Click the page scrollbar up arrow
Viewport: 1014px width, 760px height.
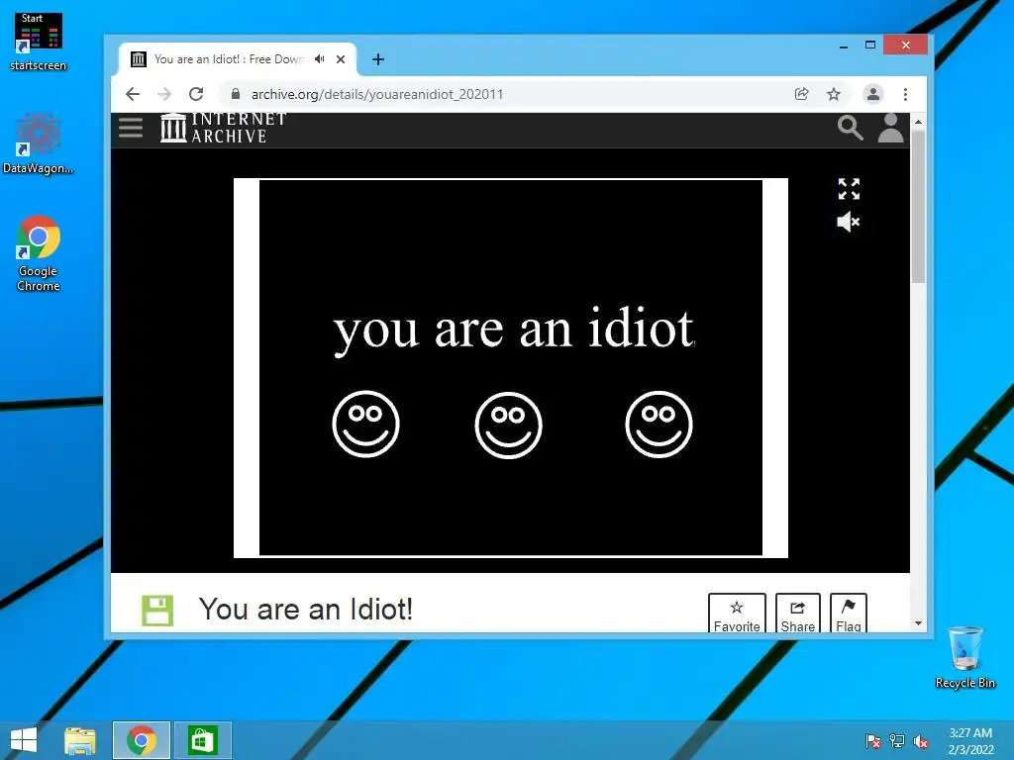918,122
